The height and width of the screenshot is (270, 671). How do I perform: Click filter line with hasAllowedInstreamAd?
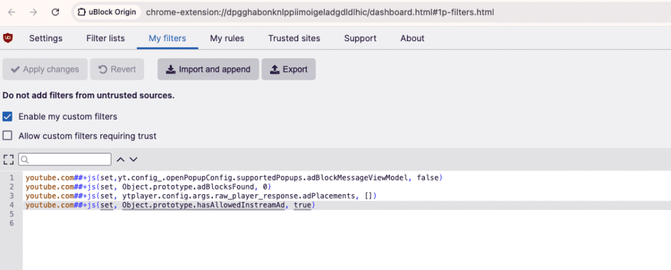click(x=170, y=205)
